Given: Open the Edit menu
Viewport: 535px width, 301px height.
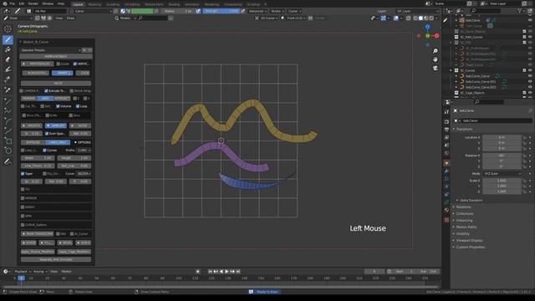Looking at the screenshot, I should (x=22, y=3).
